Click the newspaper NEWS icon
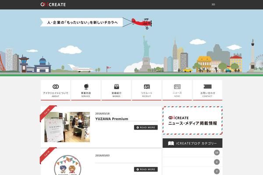This screenshot has height=175, width=263. [x=177, y=87]
